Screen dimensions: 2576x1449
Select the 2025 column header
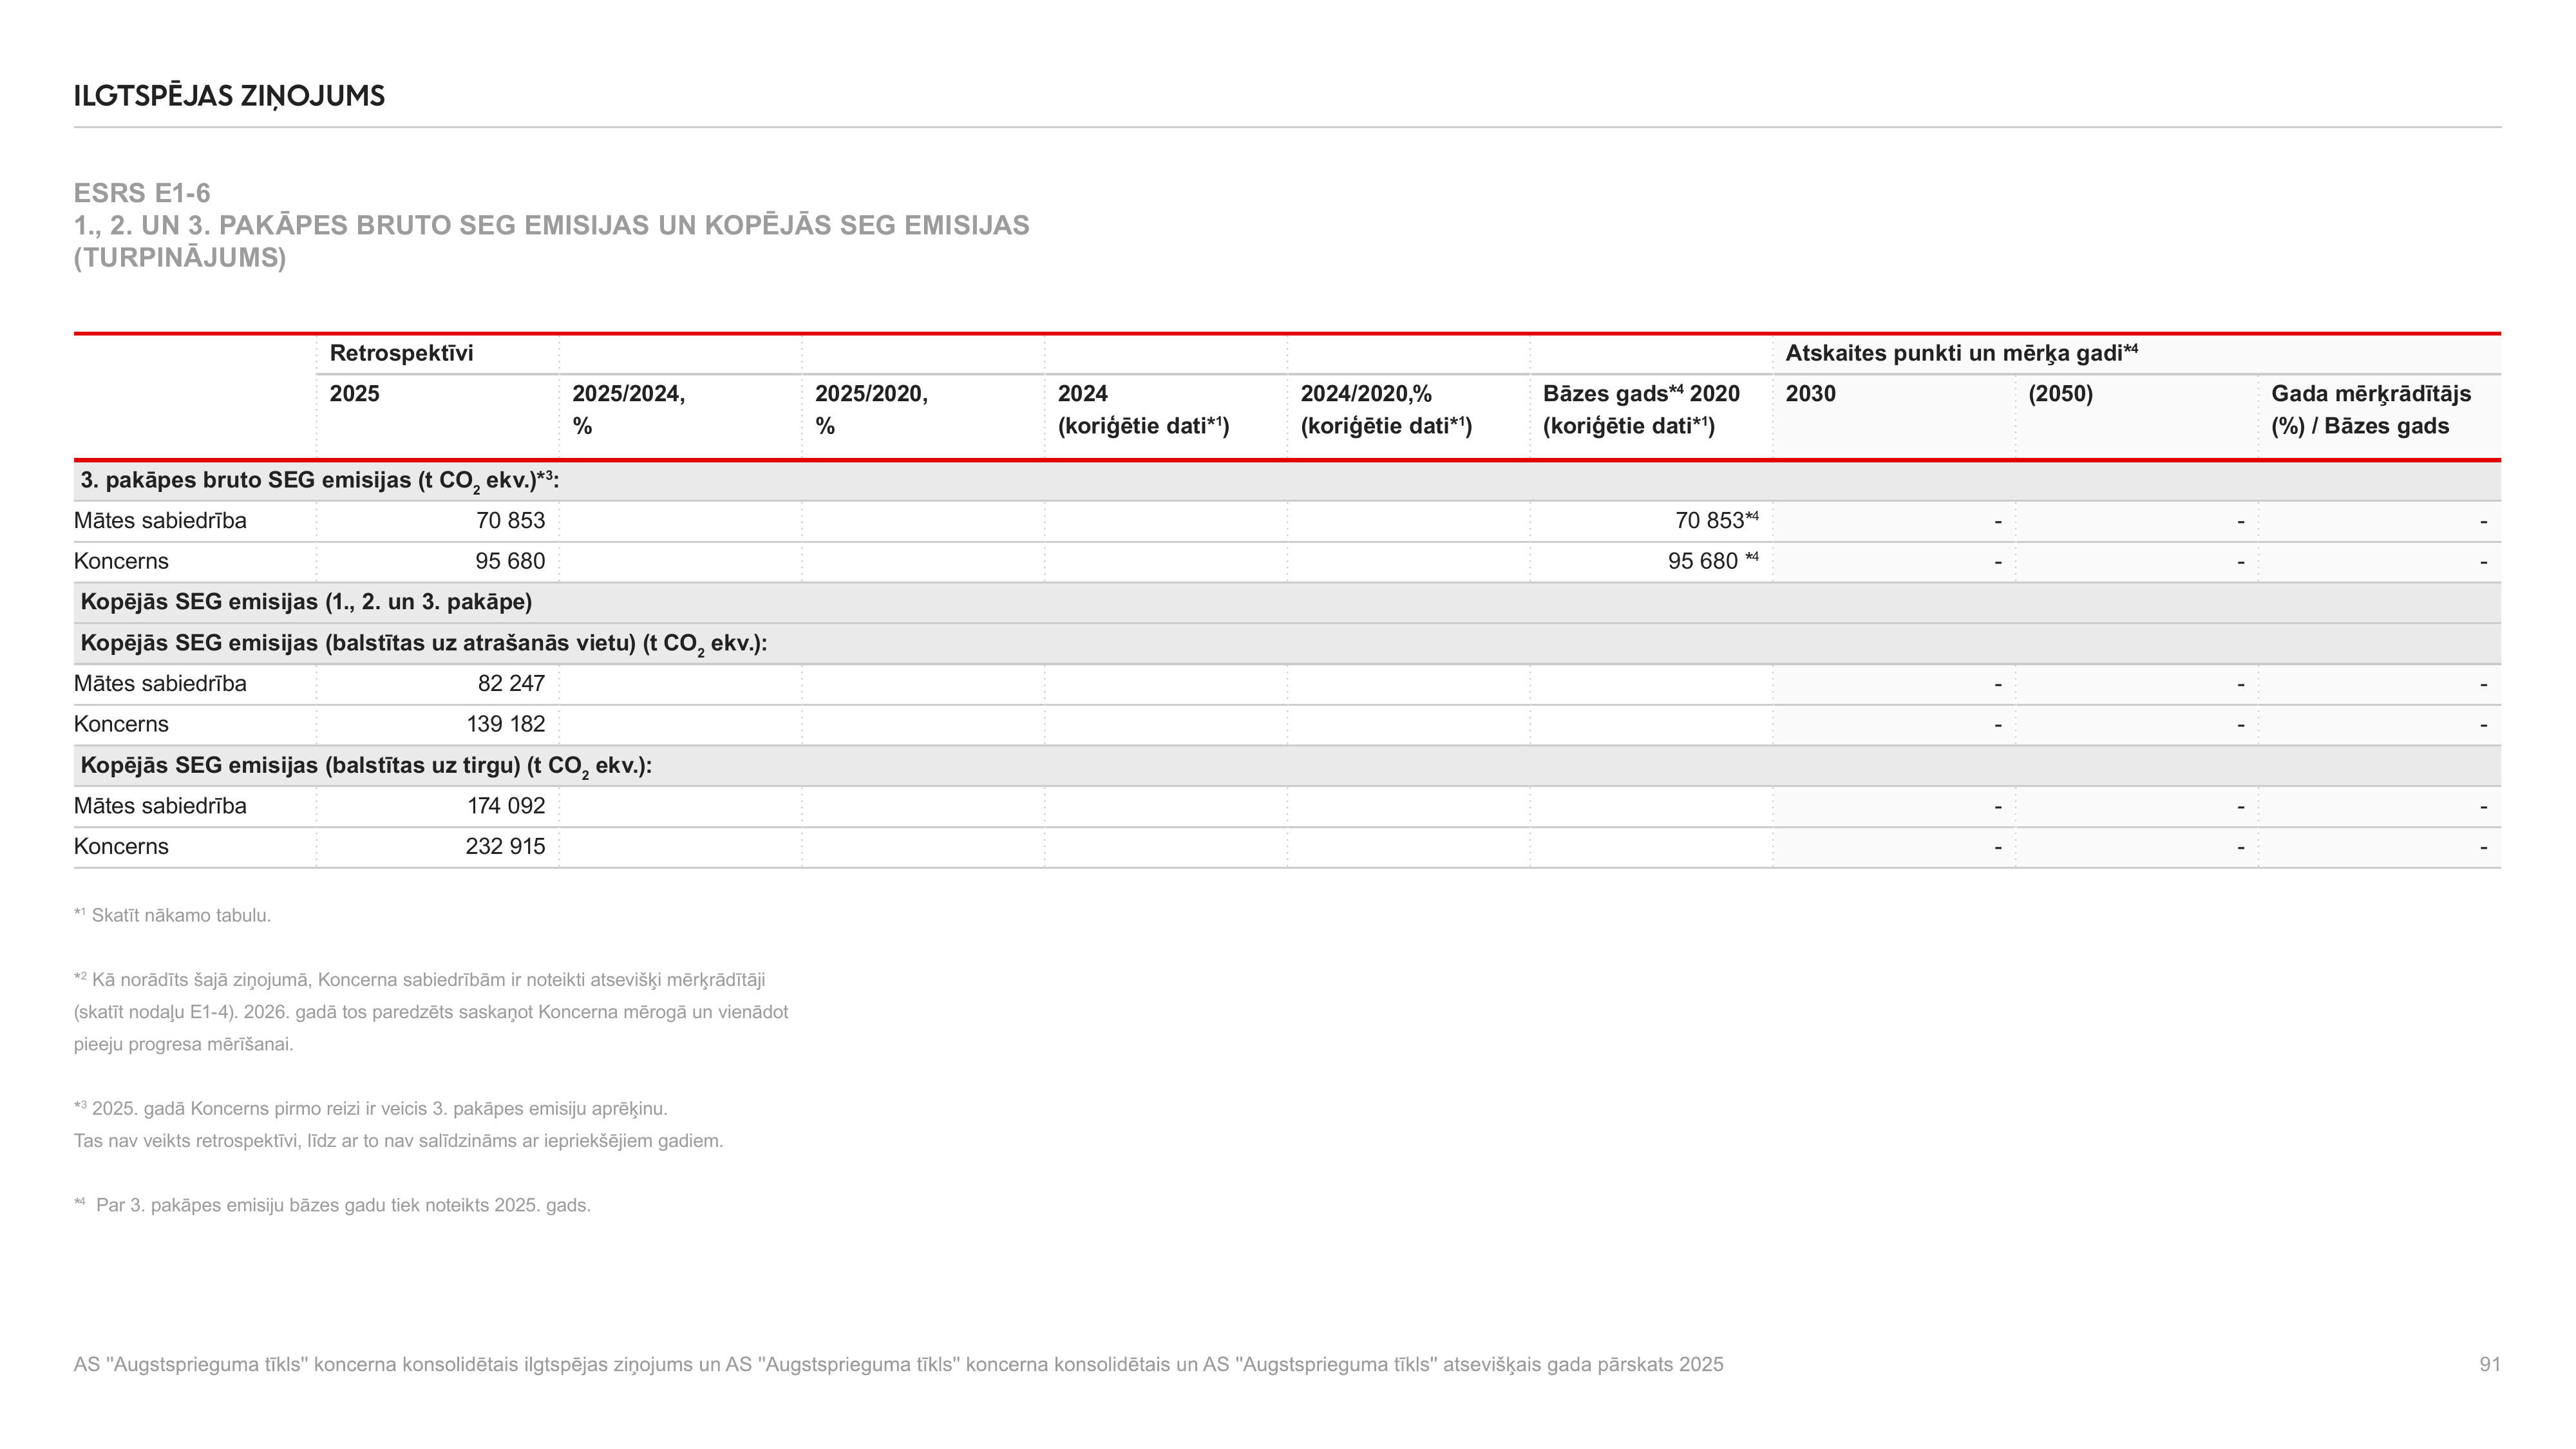(x=354, y=394)
